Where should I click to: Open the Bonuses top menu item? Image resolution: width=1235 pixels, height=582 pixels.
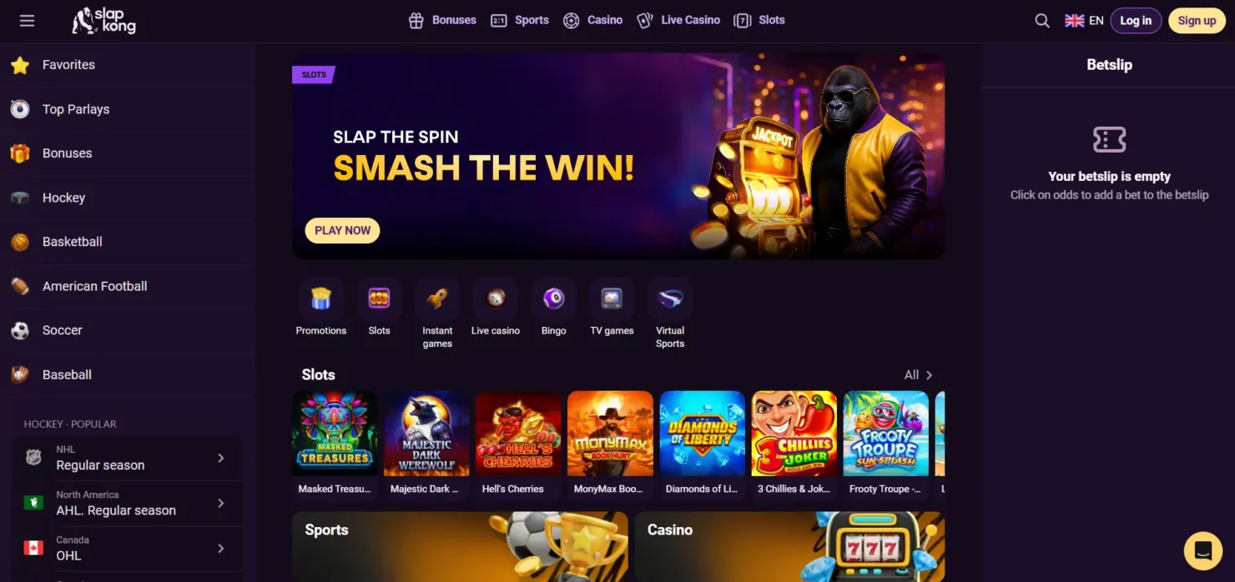tap(442, 20)
